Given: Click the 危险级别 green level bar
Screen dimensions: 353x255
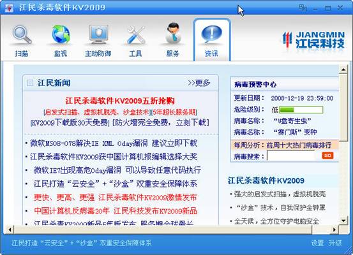Looking at the screenshot, I should coord(301,110).
